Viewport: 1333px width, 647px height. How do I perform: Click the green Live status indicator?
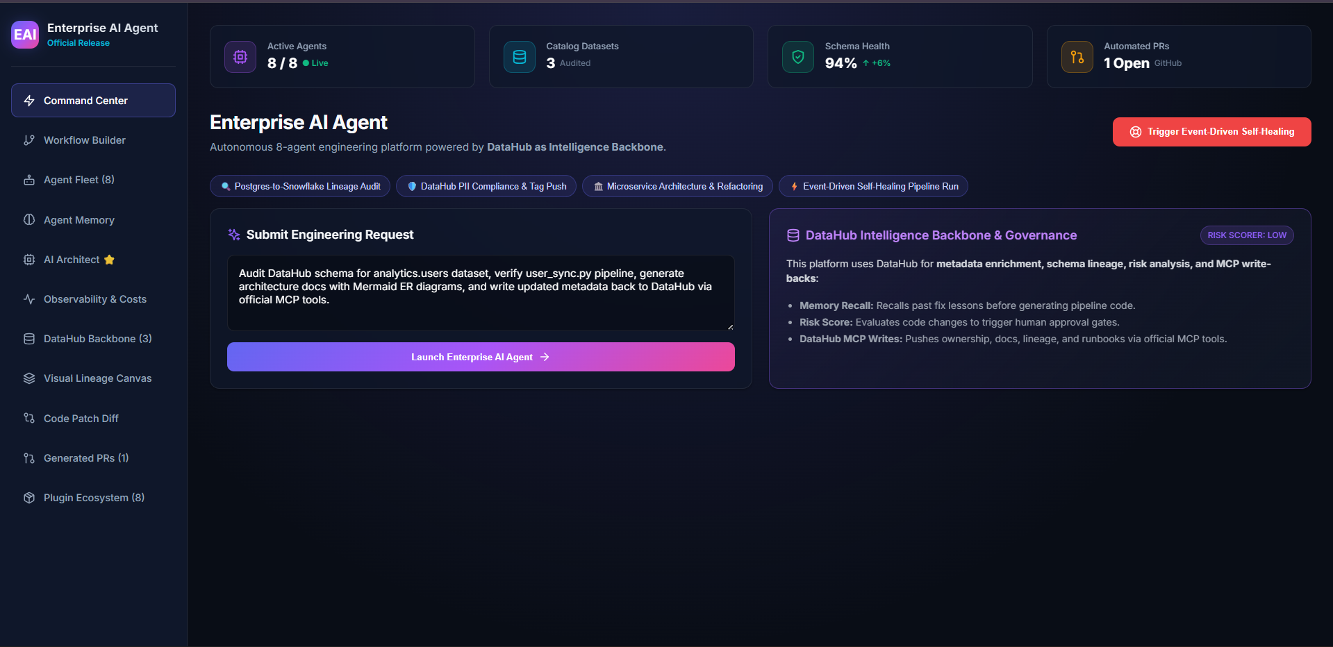point(315,63)
